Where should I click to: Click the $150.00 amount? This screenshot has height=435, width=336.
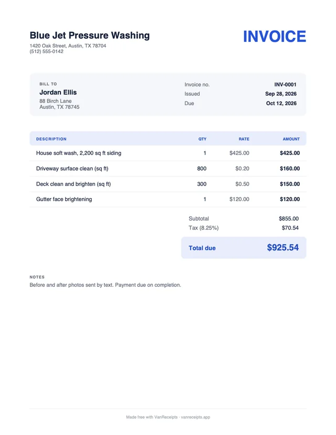[290, 184]
